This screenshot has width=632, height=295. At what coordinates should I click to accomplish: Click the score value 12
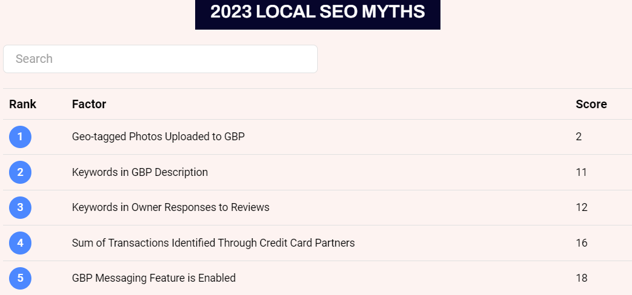click(x=581, y=207)
